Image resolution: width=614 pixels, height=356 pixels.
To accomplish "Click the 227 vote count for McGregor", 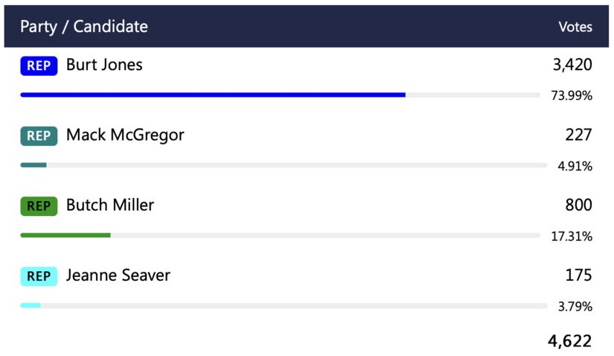I will (x=578, y=135).
